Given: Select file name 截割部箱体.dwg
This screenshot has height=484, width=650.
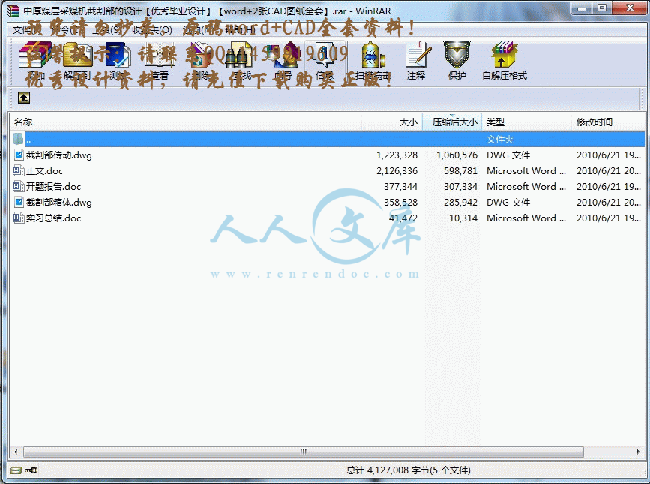Looking at the screenshot, I should (x=59, y=203).
